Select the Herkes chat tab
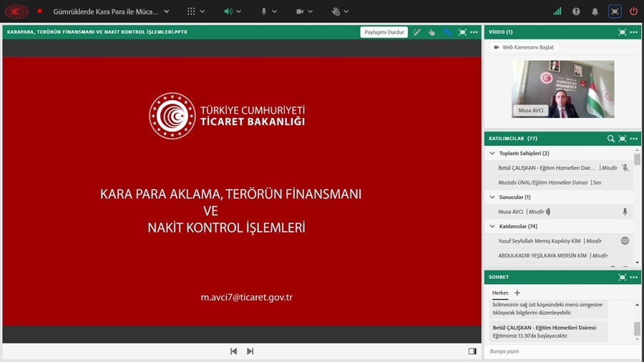Screen dimensions: 644x362 tap(499, 293)
